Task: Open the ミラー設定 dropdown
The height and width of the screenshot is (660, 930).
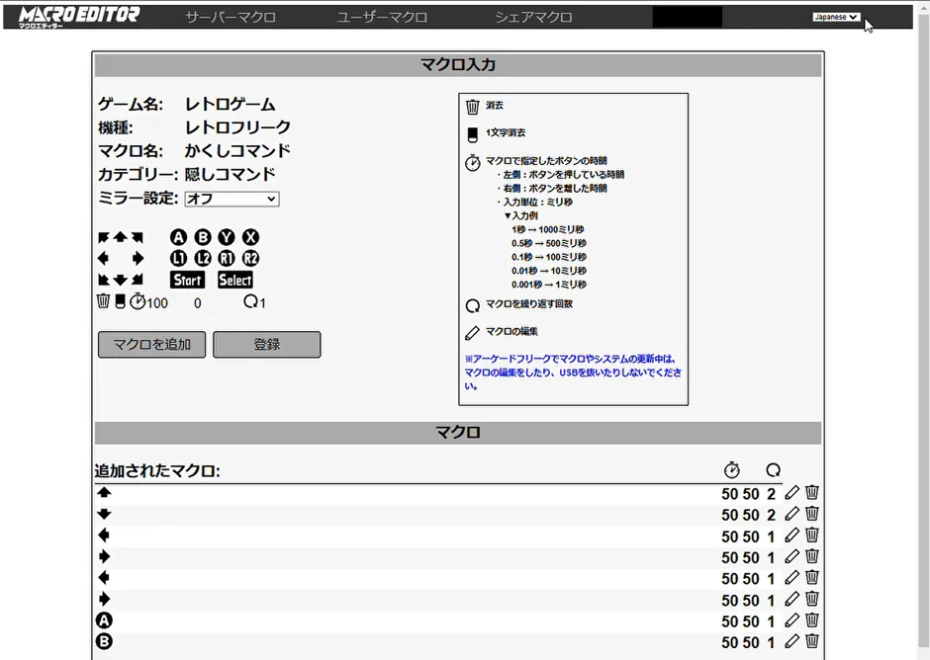Action: (232, 199)
